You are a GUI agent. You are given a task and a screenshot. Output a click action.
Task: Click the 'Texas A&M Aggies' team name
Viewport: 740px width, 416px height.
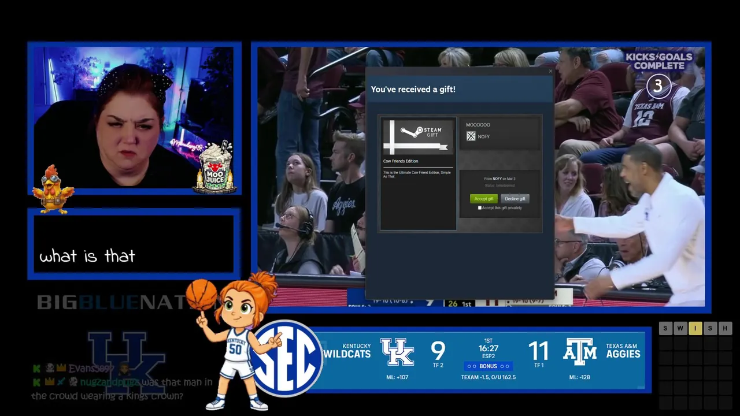click(x=623, y=351)
